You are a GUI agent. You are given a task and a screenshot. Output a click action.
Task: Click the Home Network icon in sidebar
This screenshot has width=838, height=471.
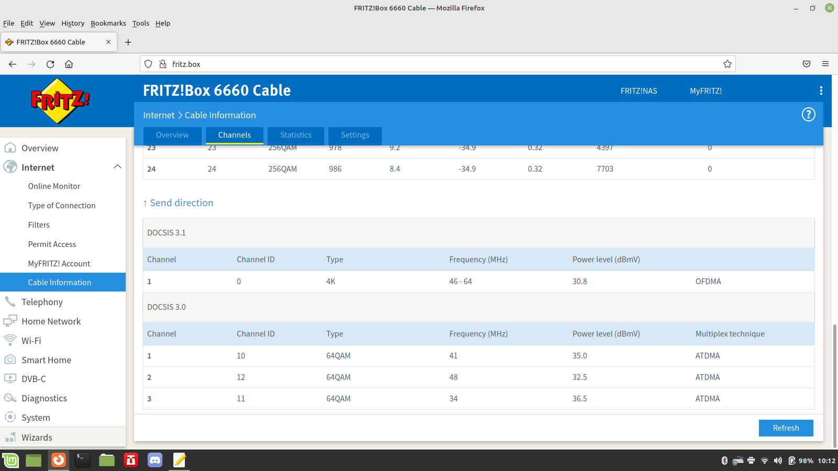point(10,321)
